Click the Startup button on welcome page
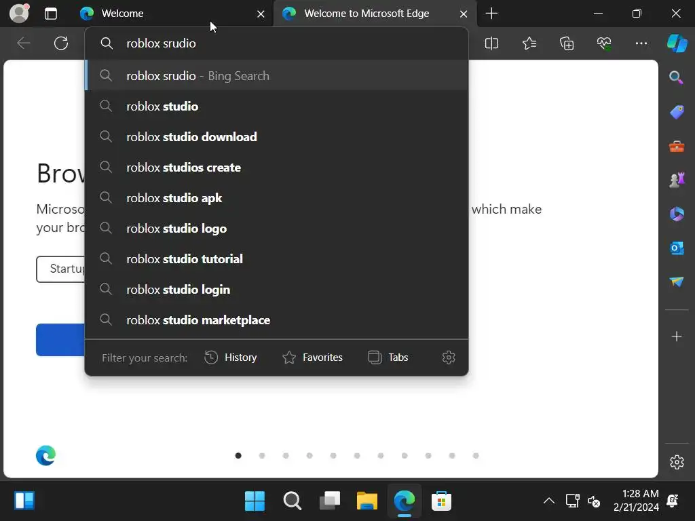This screenshot has height=521, width=695. tap(60, 269)
